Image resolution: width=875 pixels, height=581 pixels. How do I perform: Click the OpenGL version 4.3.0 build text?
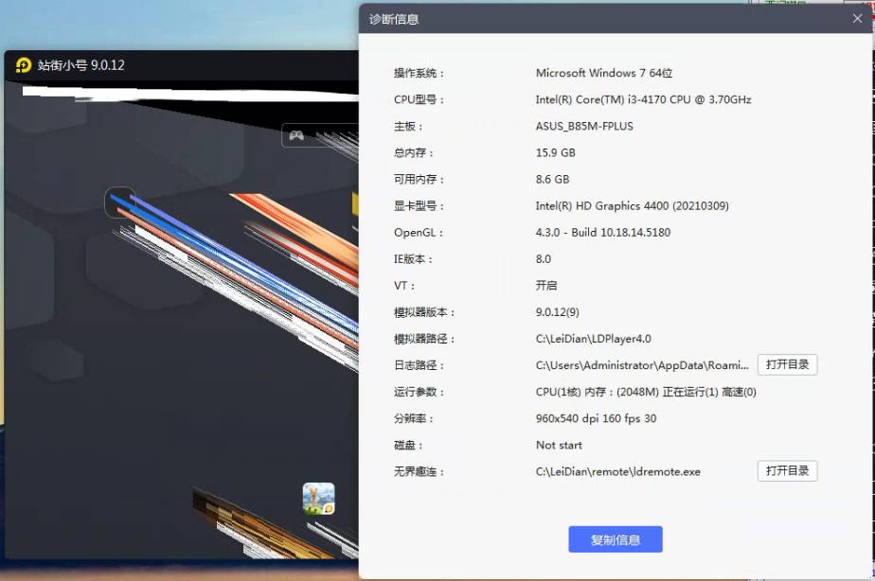602,232
